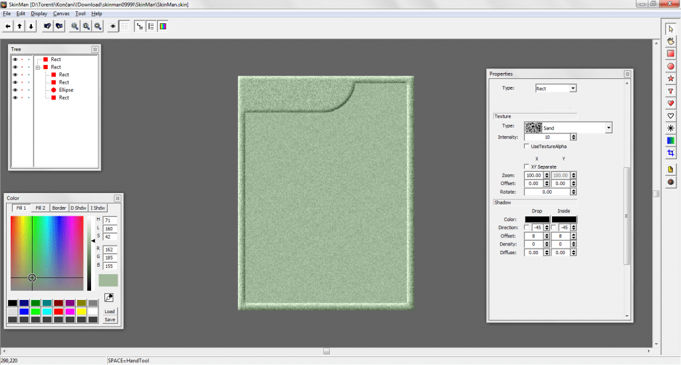The height and width of the screenshot is (365, 681).
Task: Select the text T tool
Action: pos(671,91)
